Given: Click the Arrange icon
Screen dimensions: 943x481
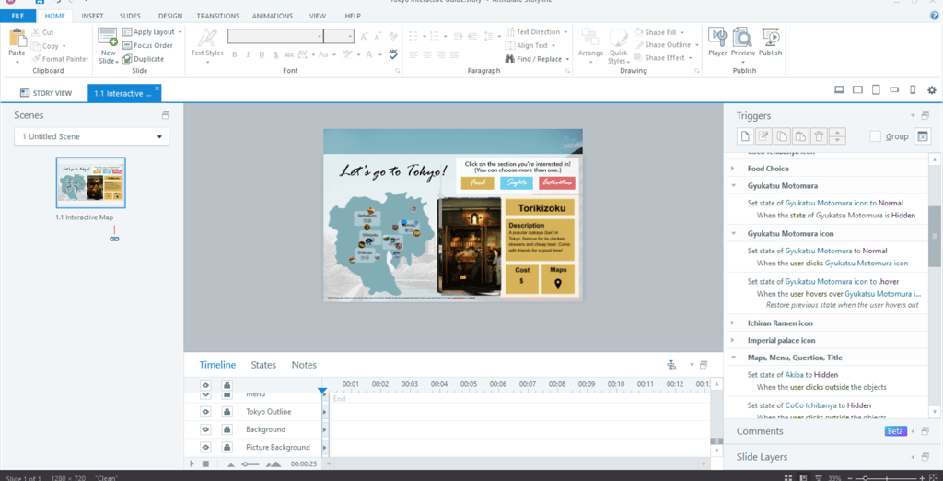Looking at the screenshot, I should [x=590, y=38].
